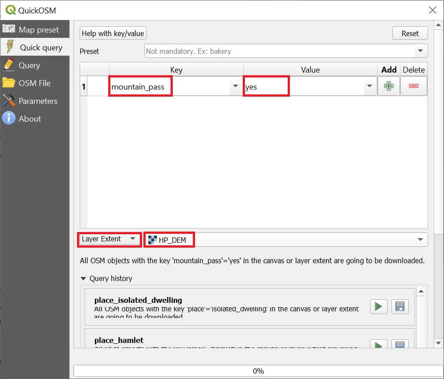The width and height of the screenshot is (444, 379).
Task: Open the Query tab
Action: pyautogui.click(x=35, y=65)
